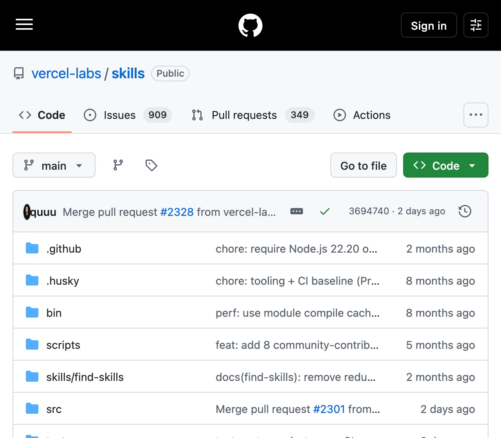The height and width of the screenshot is (438, 501).
Task: Open appearance settings sliders icon
Action: pyautogui.click(x=476, y=25)
